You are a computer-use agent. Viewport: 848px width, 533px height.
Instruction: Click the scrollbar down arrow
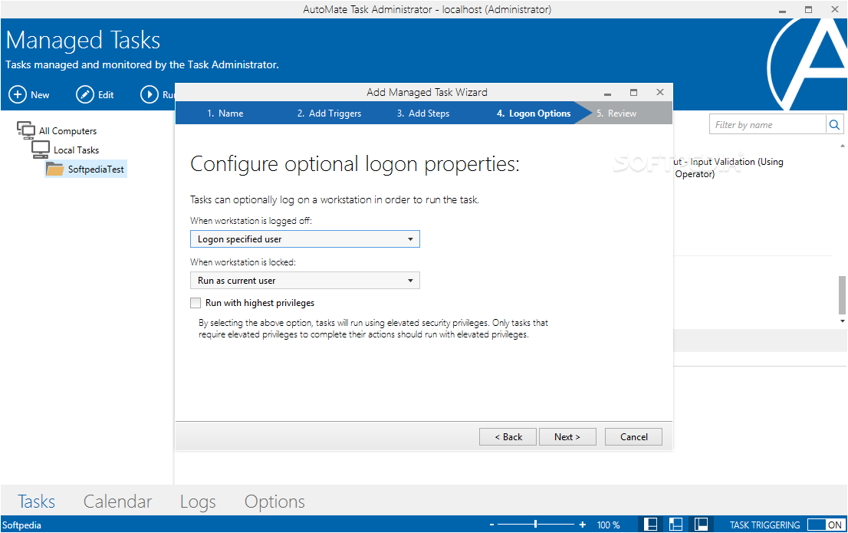[x=842, y=321]
